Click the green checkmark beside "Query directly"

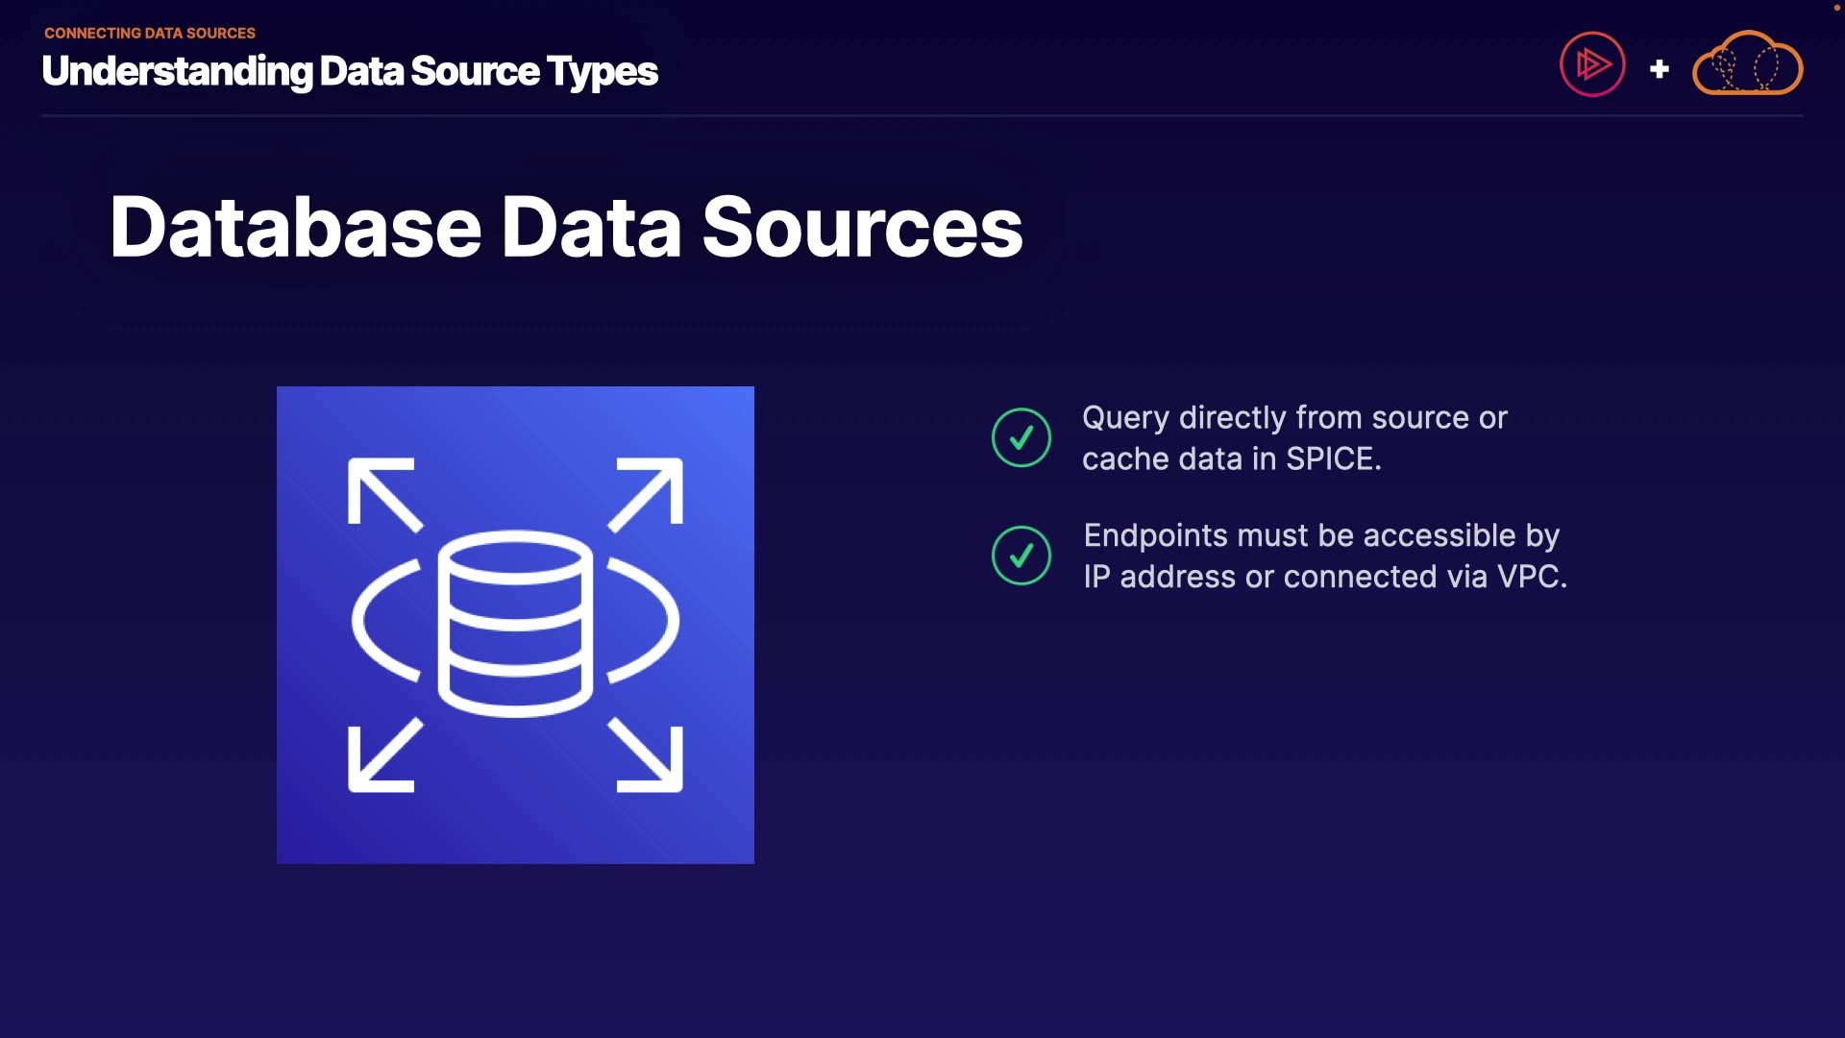[x=1021, y=438]
